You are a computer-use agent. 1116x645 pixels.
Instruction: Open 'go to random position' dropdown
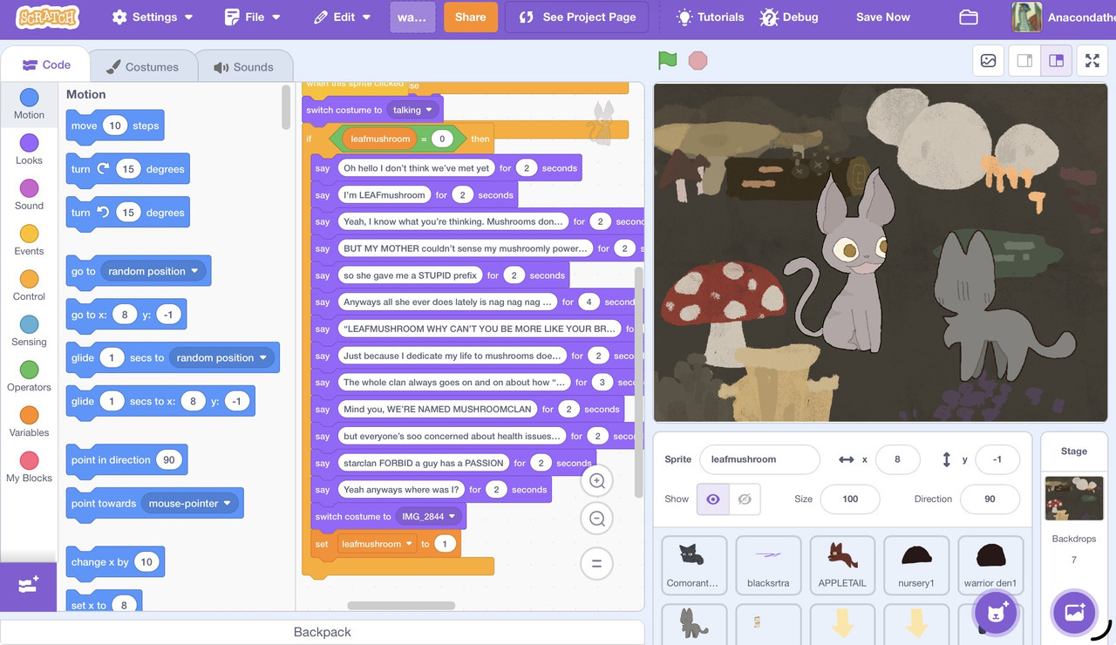click(x=153, y=271)
